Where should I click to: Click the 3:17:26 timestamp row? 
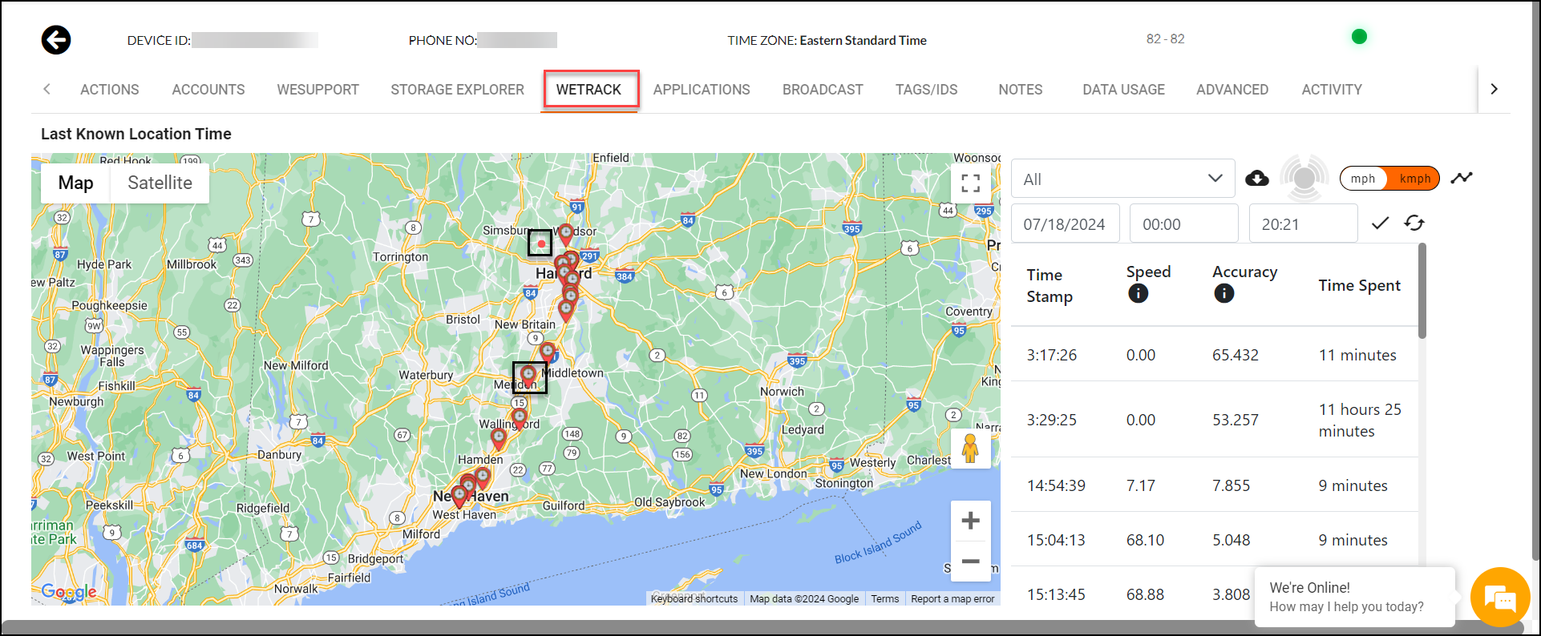(1214, 355)
